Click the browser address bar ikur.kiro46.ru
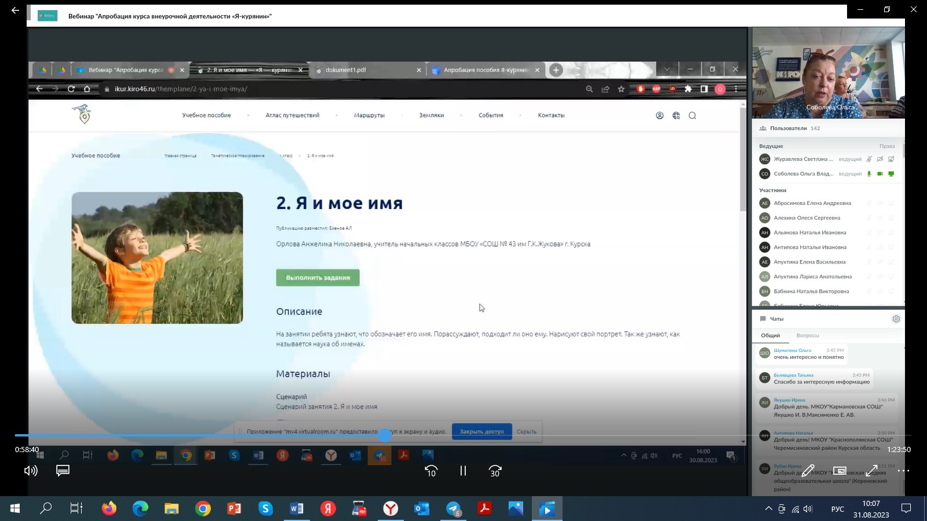The height and width of the screenshot is (521, 927). coord(342,89)
